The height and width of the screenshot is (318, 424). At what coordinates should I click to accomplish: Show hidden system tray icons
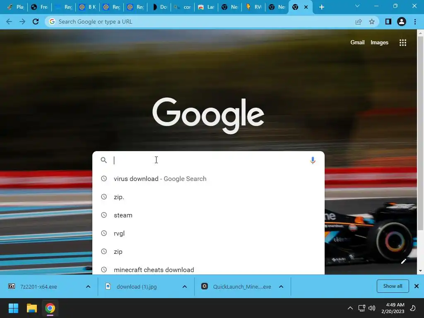click(350, 308)
